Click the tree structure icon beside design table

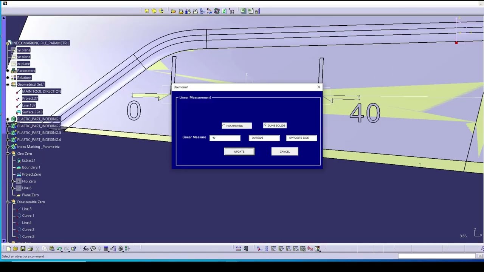coord(113,249)
